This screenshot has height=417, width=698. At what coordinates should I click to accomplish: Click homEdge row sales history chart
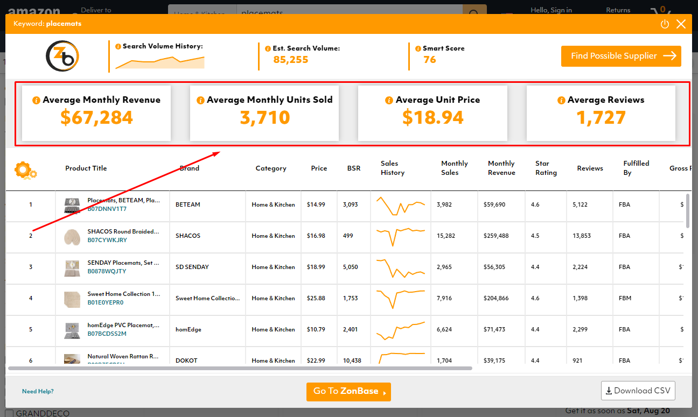401,330
